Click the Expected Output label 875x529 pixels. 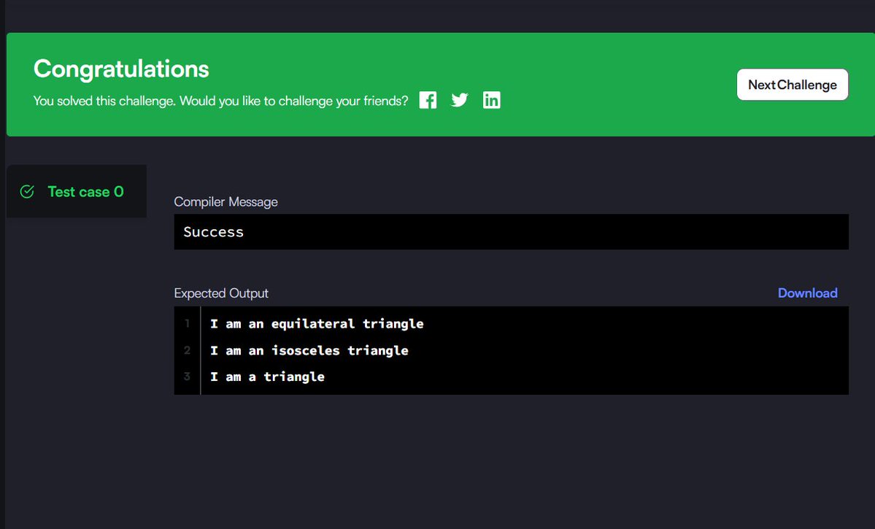(x=220, y=293)
